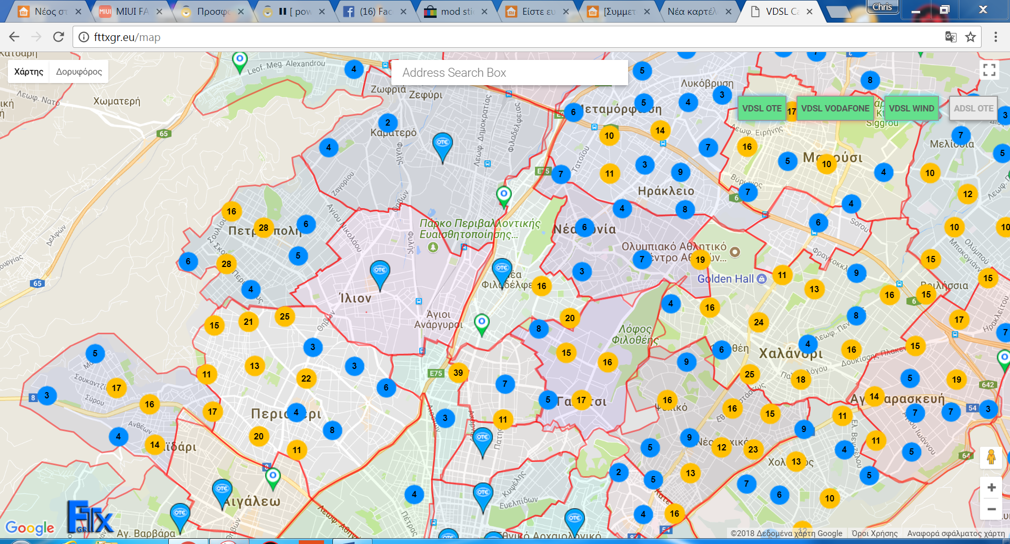The image size is (1010, 544).
Task: Zoom in on the map
Action: pos(991,487)
